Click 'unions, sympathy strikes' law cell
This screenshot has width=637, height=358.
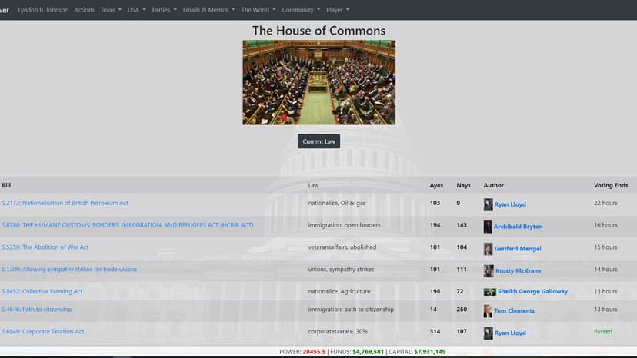(x=342, y=269)
